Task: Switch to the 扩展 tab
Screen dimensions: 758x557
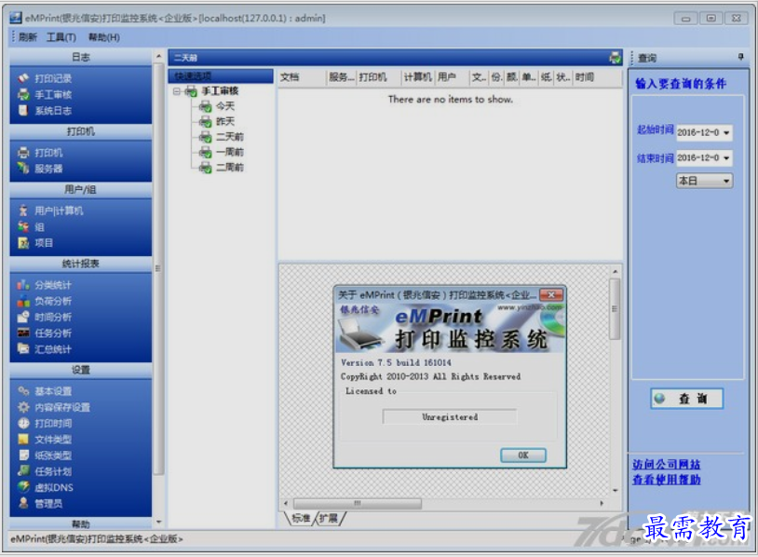Action: [x=328, y=518]
